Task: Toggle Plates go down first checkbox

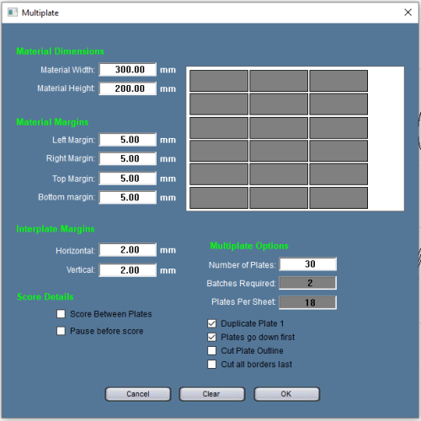Action: [x=212, y=337]
